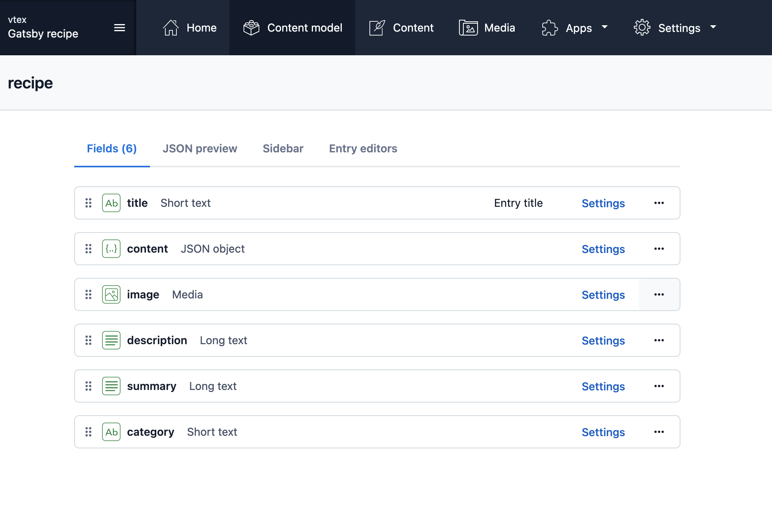
Task: Click the Media type icon for image
Action: (x=111, y=294)
